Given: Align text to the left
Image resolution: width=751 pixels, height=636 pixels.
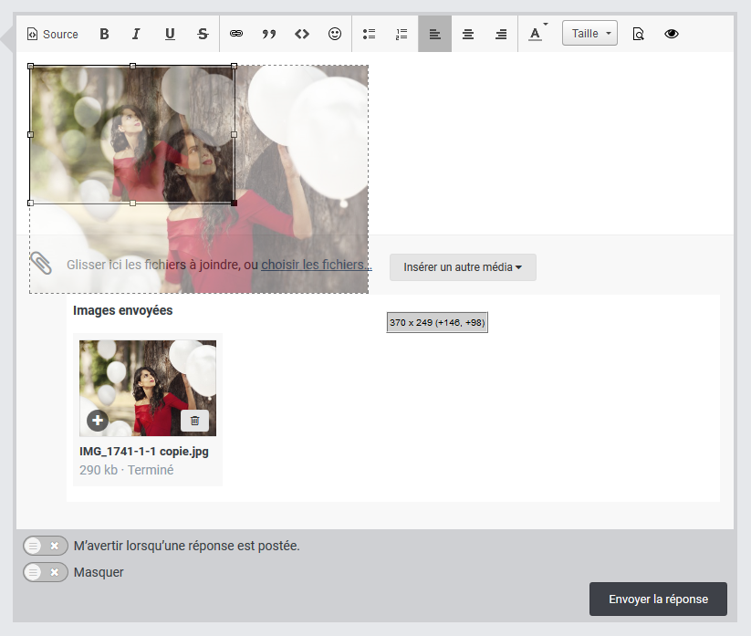Looking at the screenshot, I should click(x=435, y=34).
